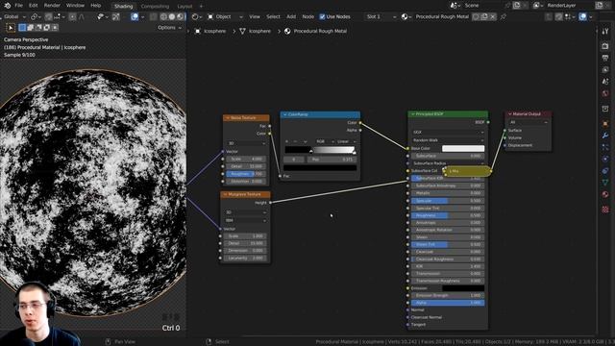Open the Window menu
The height and width of the screenshot is (346, 615).
tap(75, 6)
